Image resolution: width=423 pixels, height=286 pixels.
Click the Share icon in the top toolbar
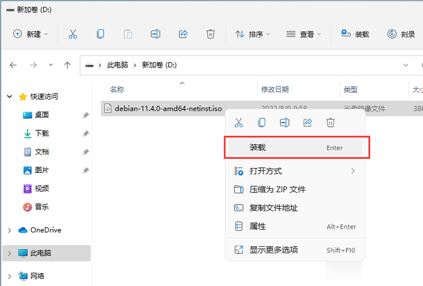[183, 34]
